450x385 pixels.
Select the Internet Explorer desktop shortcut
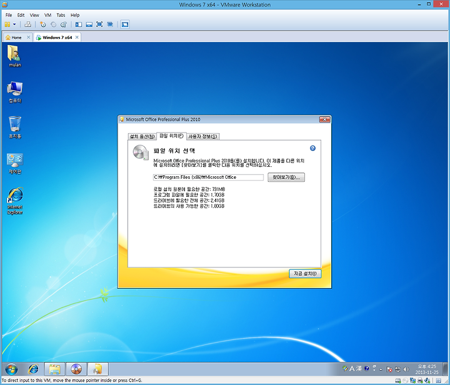[14, 201]
